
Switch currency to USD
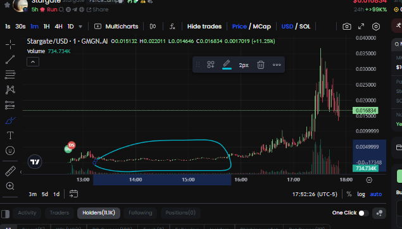[x=287, y=27]
